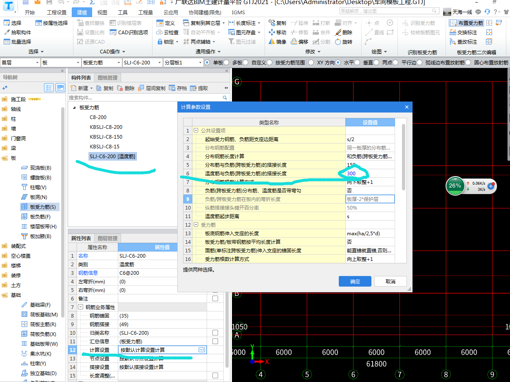Click search magnifier in component list
The image size is (510, 382).
pos(225,98)
